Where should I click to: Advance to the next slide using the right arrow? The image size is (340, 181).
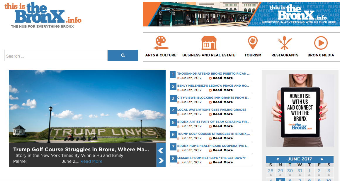pos(161,160)
